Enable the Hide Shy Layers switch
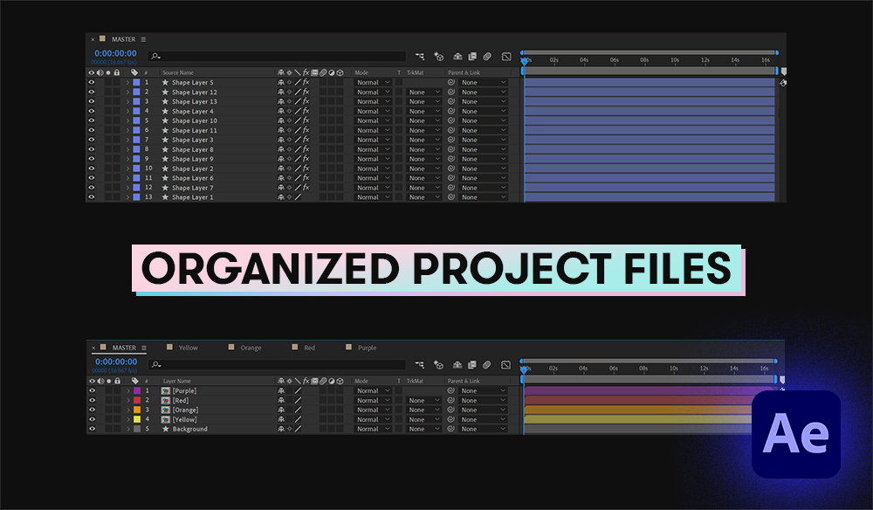Viewport: 873px width, 510px height. pyautogui.click(x=458, y=56)
